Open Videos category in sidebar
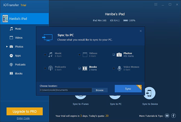 tap(19, 38)
